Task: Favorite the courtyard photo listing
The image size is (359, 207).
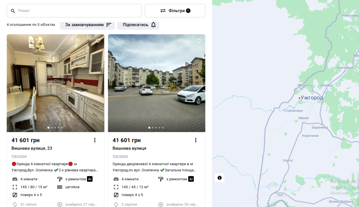Action: [199, 41]
